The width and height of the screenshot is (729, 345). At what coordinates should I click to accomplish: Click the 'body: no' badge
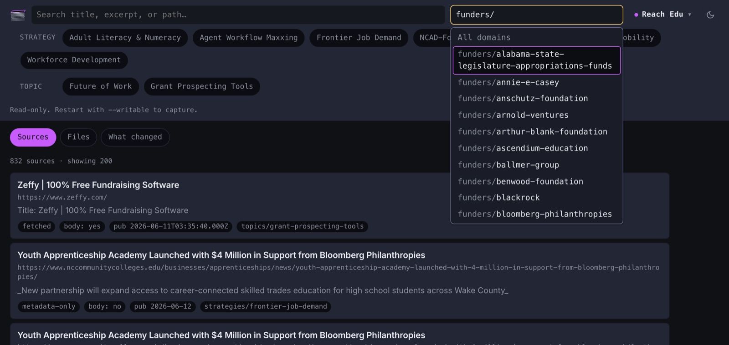pos(105,306)
